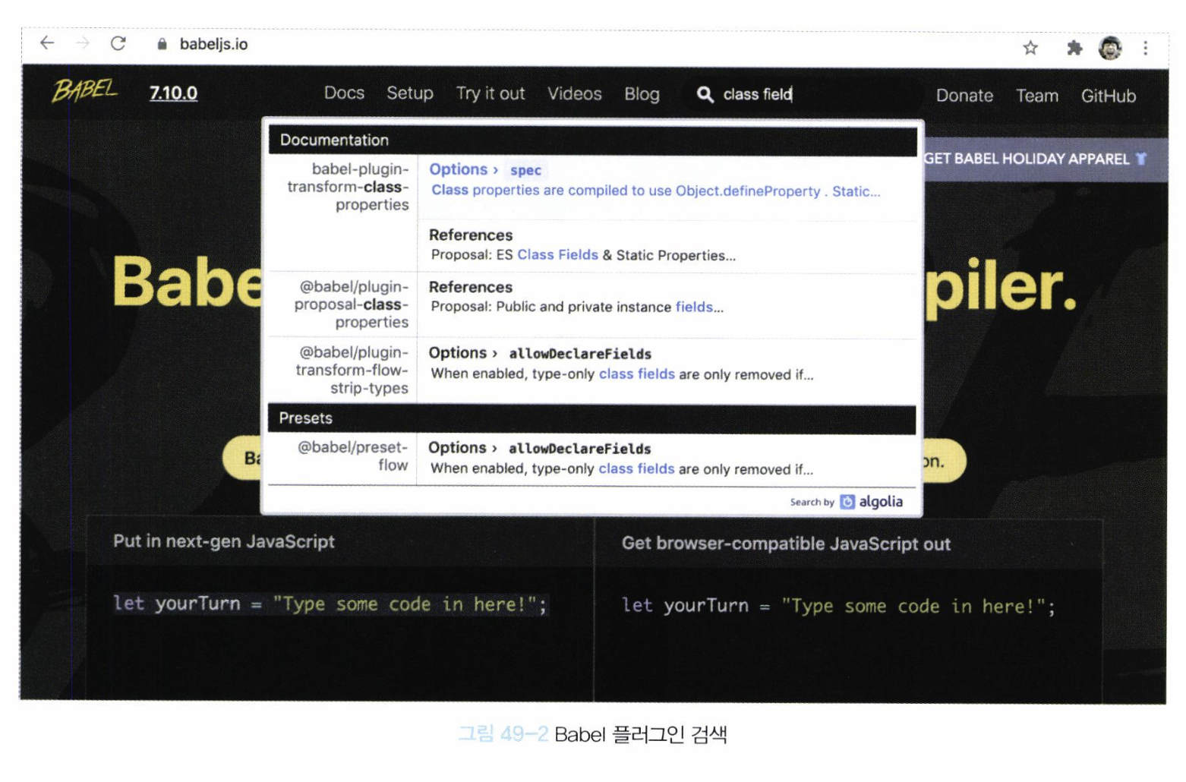The image size is (1186, 782).
Task: Open the 7.10.0 version link
Action: point(173,93)
